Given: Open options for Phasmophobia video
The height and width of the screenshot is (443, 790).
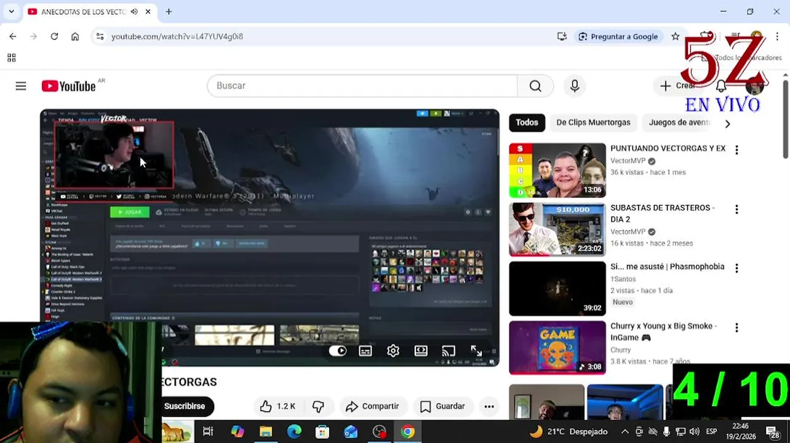Looking at the screenshot, I should (x=736, y=268).
